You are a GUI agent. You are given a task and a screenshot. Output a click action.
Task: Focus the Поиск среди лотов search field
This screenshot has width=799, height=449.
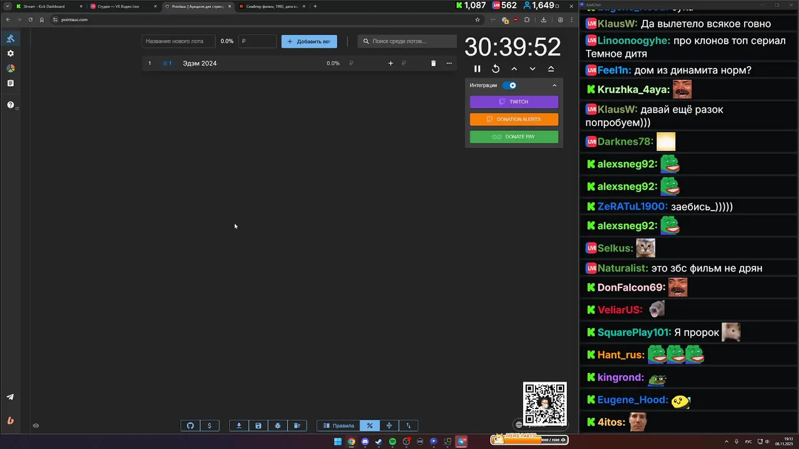[x=407, y=41]
